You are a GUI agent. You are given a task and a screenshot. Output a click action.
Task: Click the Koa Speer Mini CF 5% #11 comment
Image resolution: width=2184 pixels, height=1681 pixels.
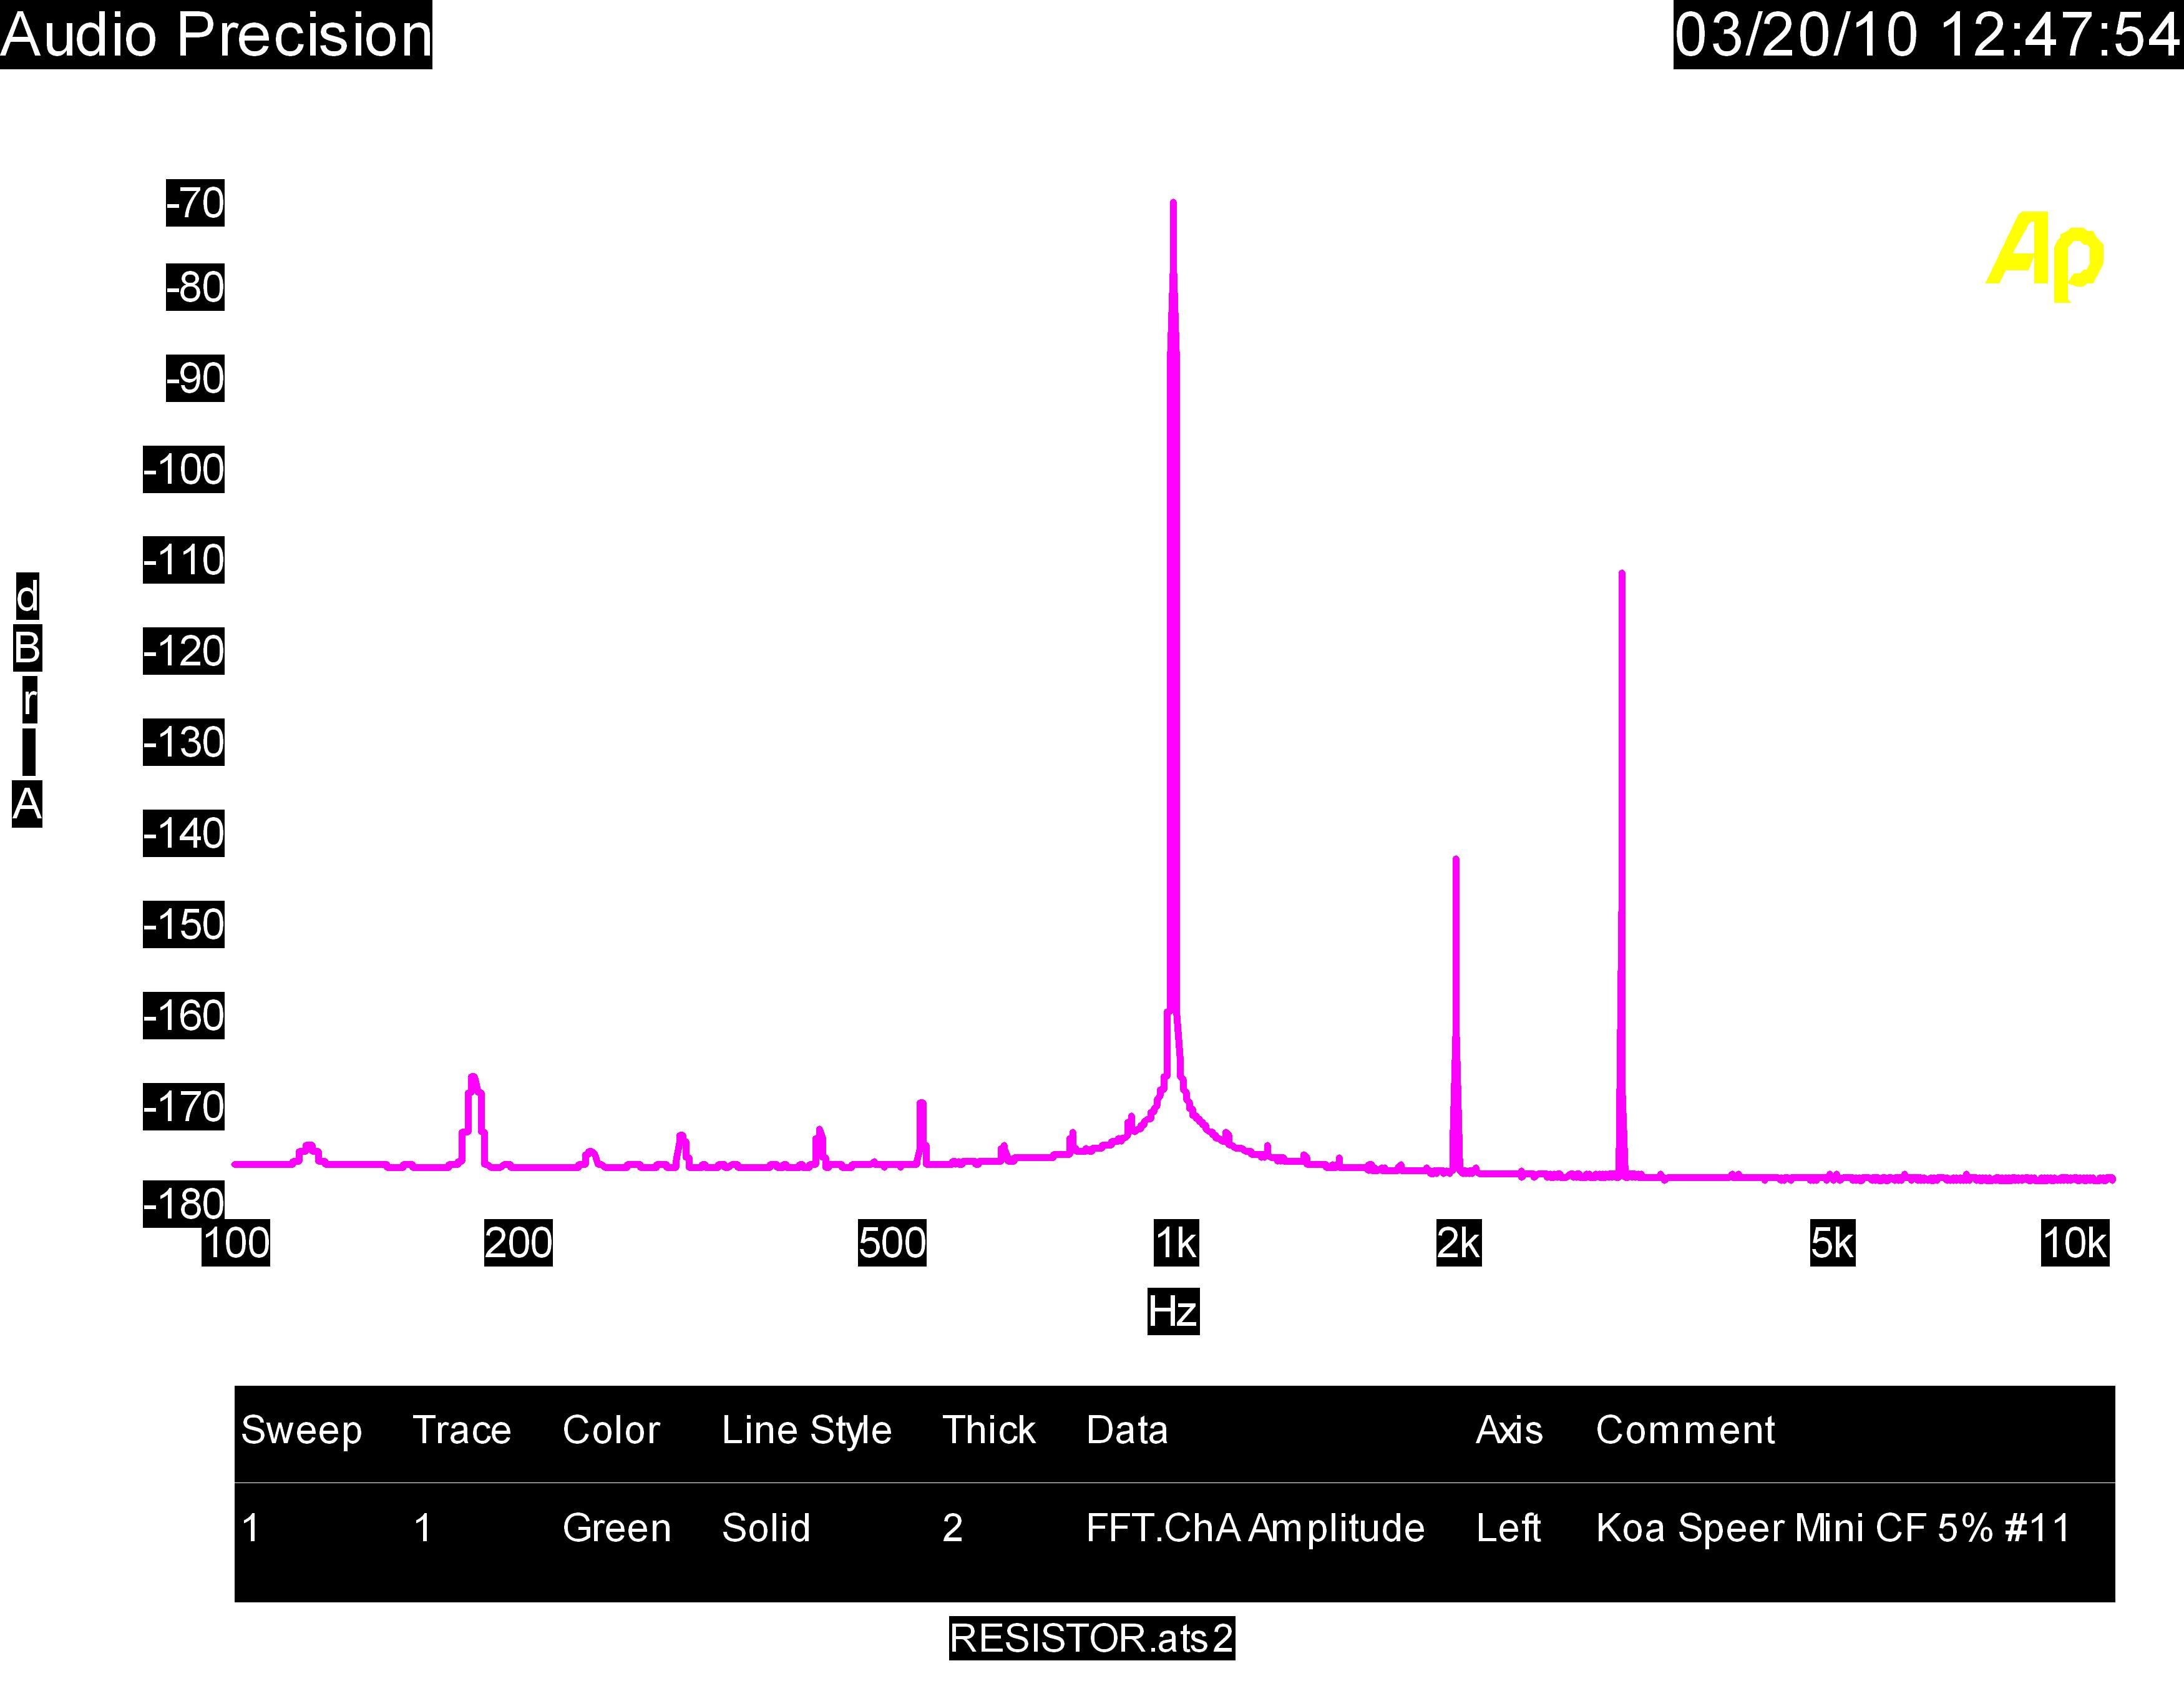1833,1528
